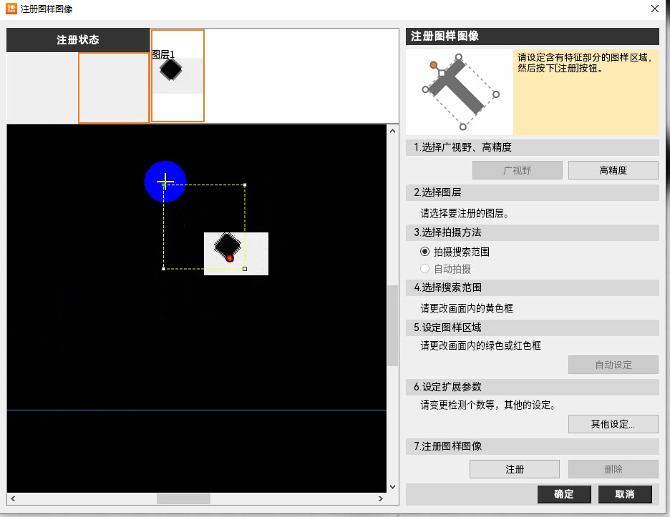This screenshot has height=517, width=670.
Task: Click the vertical scrollbar up arrow
Action: pos(393,131)
